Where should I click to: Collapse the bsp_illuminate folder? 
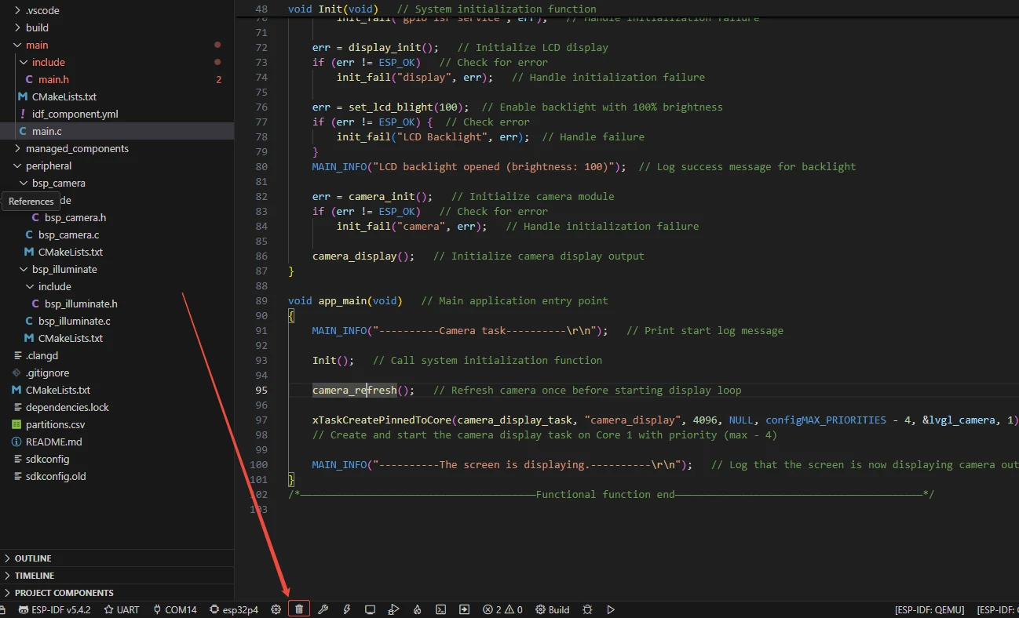point(64,269)
